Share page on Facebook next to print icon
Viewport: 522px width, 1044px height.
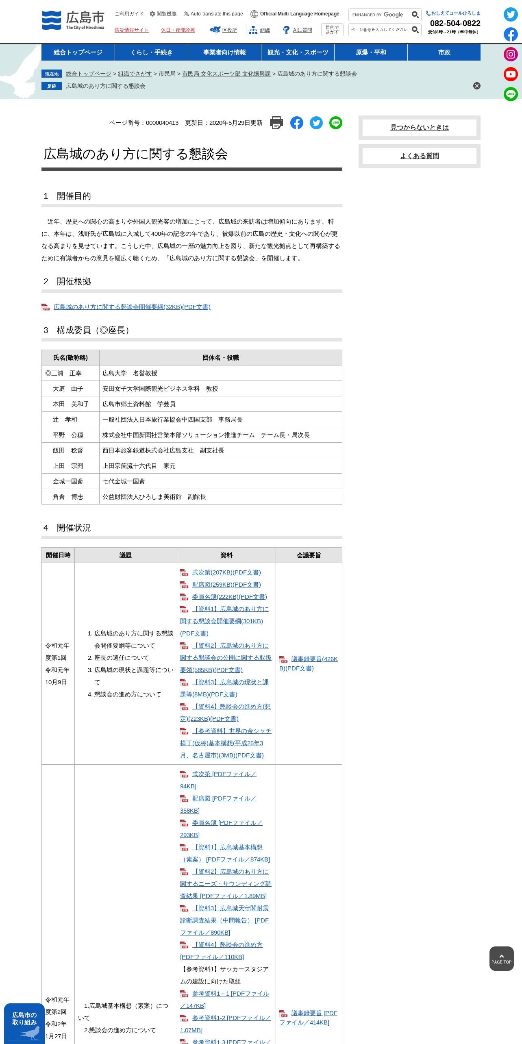click(297, 123)
